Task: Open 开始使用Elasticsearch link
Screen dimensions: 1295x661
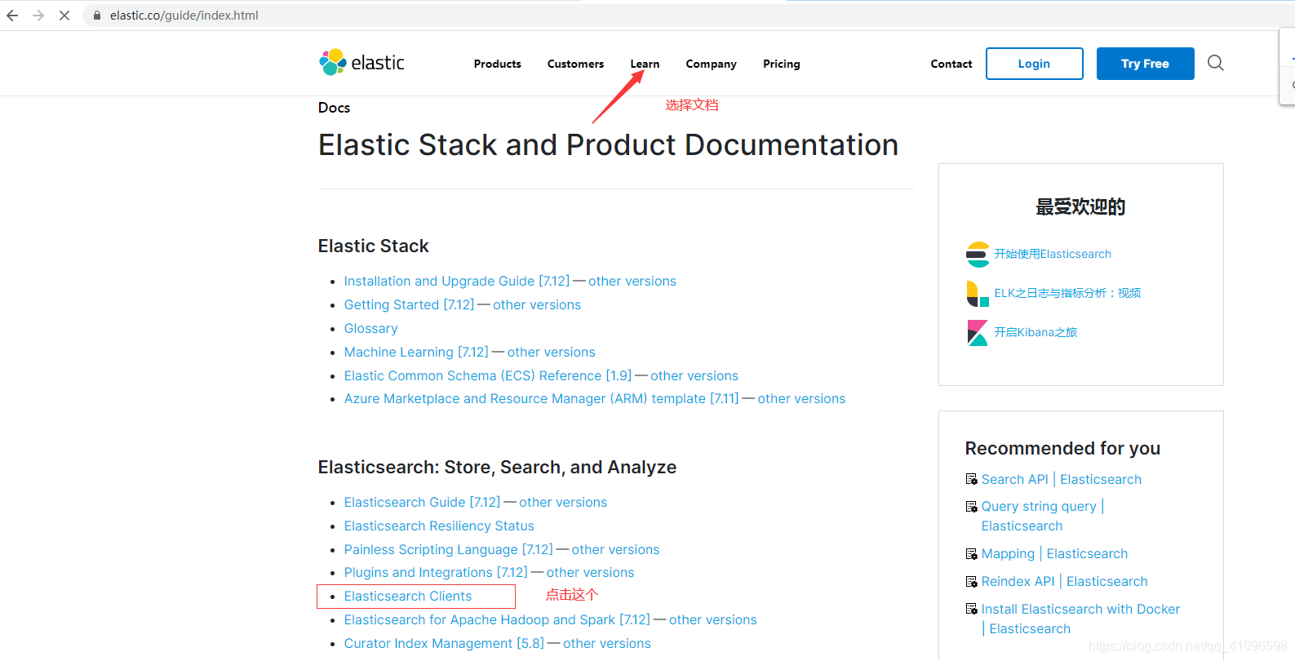Action: [x=1052, y=254]
